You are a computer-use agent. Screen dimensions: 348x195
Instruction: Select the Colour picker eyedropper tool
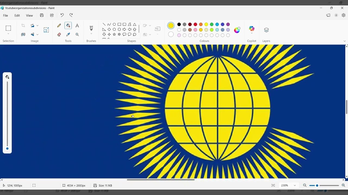click(68, 35)
